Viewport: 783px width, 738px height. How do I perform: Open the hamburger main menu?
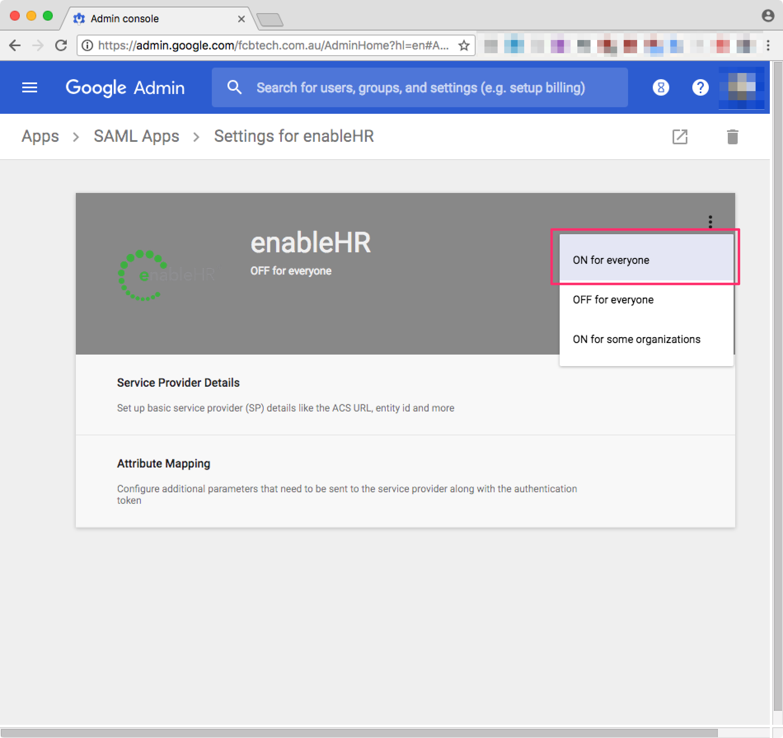tap(29, 87)
